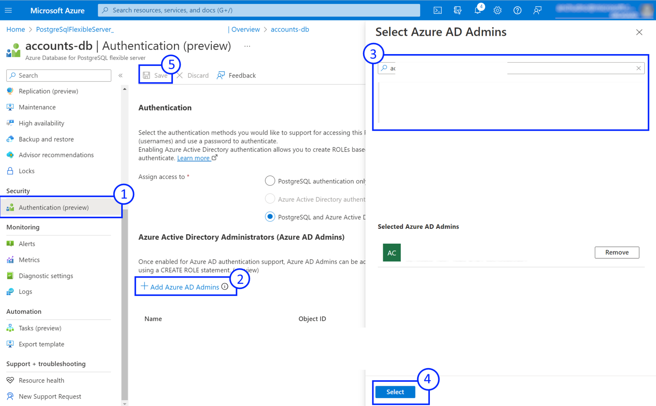This screenshot has width=656, height=406.
Task: Click Remove button next to selected AC admin
Action: (617, 252)
